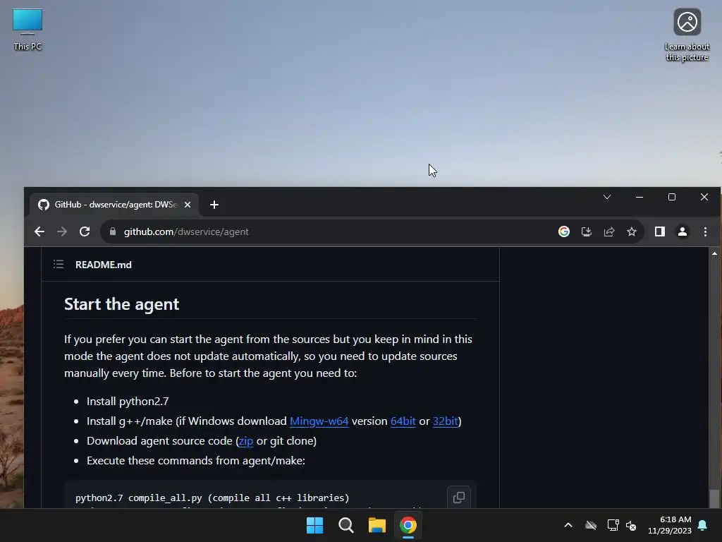Screen dimensions: 722x542
Task: Open taskbar Search
Action: tap(345, 525)
